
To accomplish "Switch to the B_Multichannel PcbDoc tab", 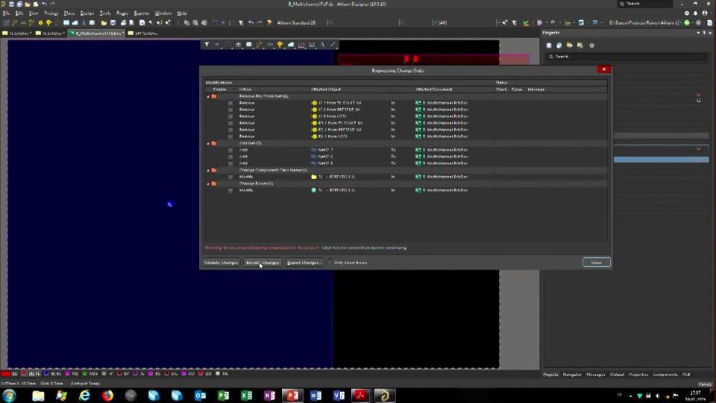I will click(96, 34).
